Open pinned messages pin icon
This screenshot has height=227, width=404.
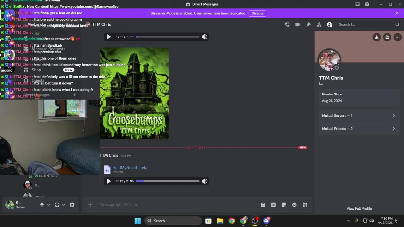308,24
